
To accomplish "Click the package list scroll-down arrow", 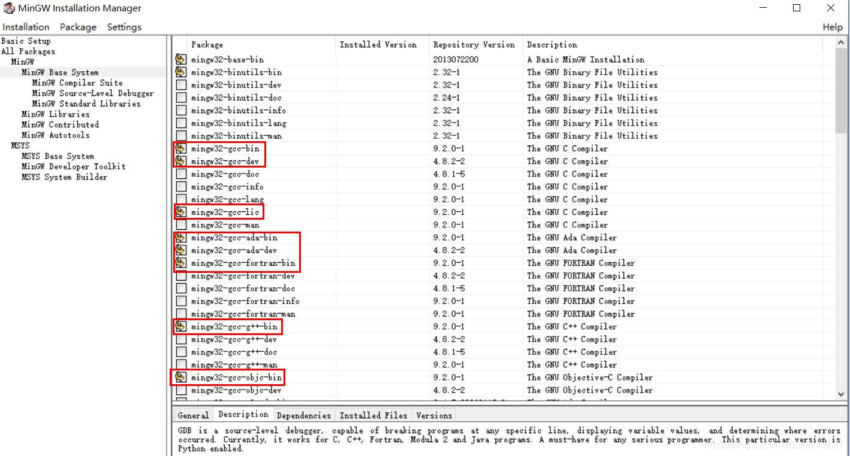I will (841, 394).
